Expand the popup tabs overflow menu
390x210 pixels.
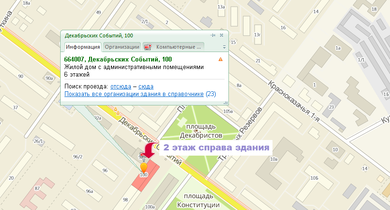(224, 47)
